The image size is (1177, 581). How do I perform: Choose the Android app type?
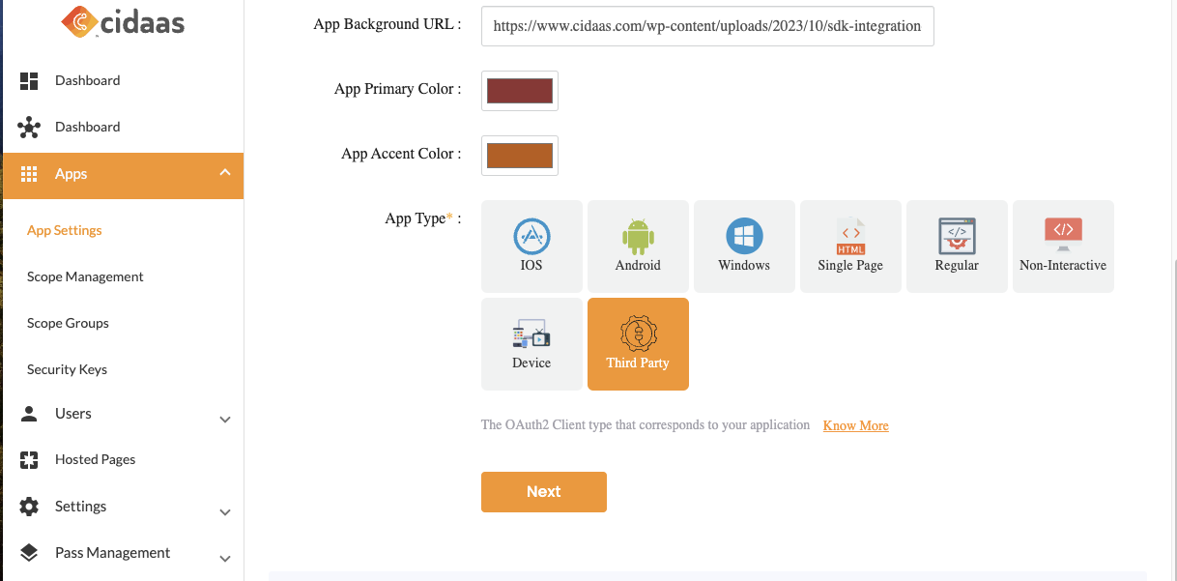click(638, 247)
